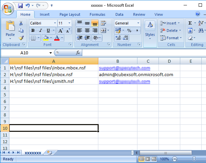Switch to Page Layout ribbon tab
The height and width of the screenshot is (163, 206).
pyautogui.click(x=70, y=14)
